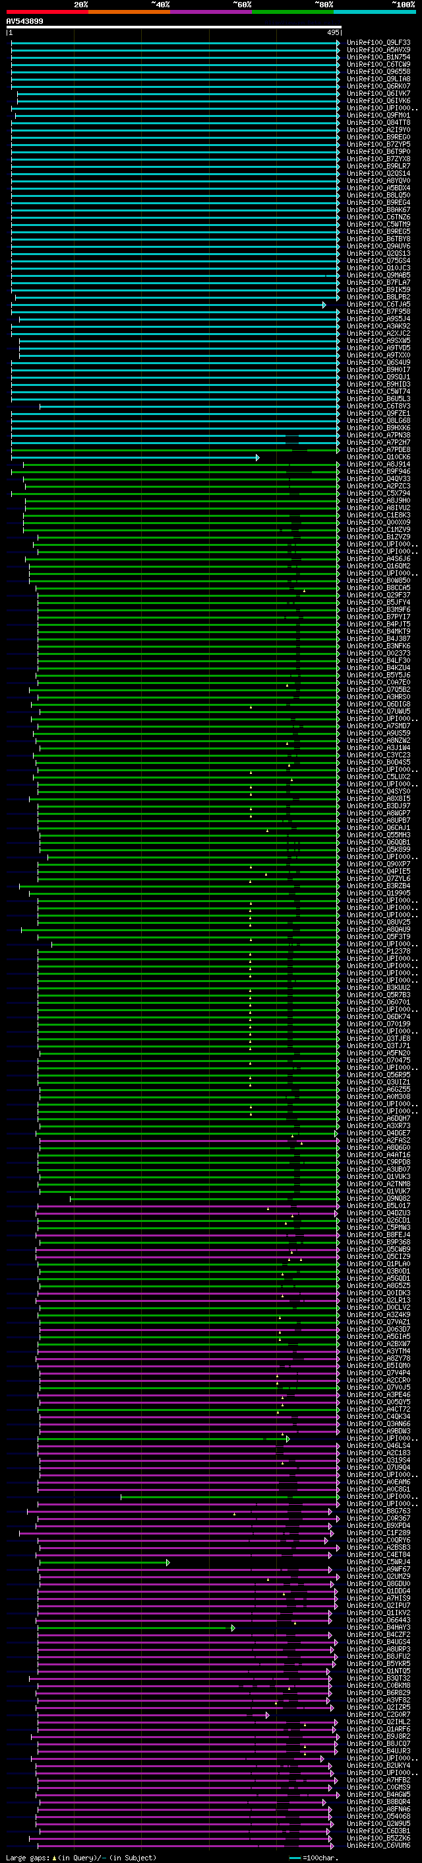Open hit UniRef100_Q75GS4
422x1863 pixels.
(378, 261)
